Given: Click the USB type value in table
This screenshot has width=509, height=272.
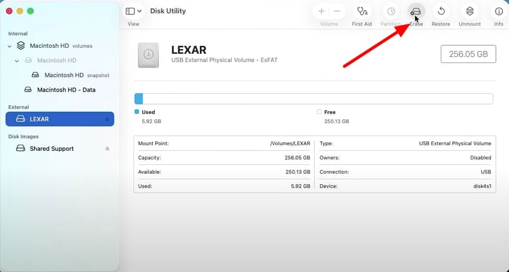Looking at the screenshot, I should (455, 143).
